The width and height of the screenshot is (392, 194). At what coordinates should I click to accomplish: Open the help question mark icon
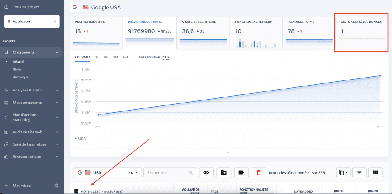coord(56,186)
